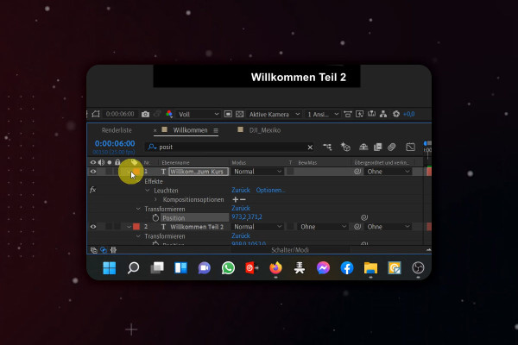Open the RGB channel display icon
Image resolution: width=518 pixels, height=345 pixels.
click(x=169, y=114)
